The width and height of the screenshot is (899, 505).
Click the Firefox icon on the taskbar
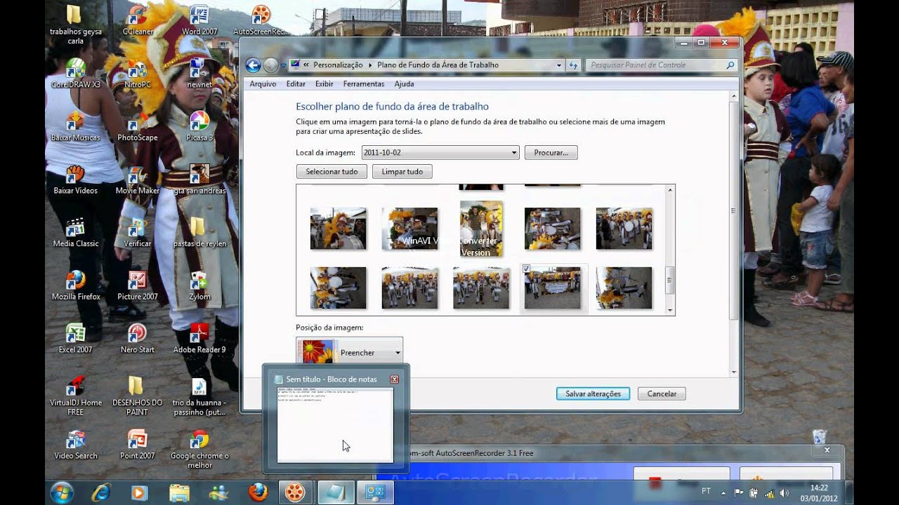(x=258, y=492)
